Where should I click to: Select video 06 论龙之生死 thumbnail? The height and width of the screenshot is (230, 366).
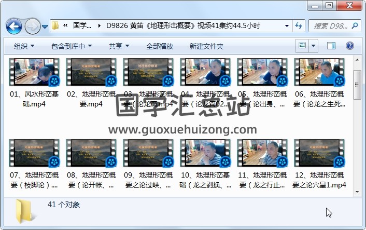coord(319,72)
